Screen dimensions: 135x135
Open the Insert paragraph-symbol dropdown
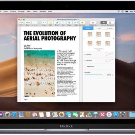tap(44, 23)
